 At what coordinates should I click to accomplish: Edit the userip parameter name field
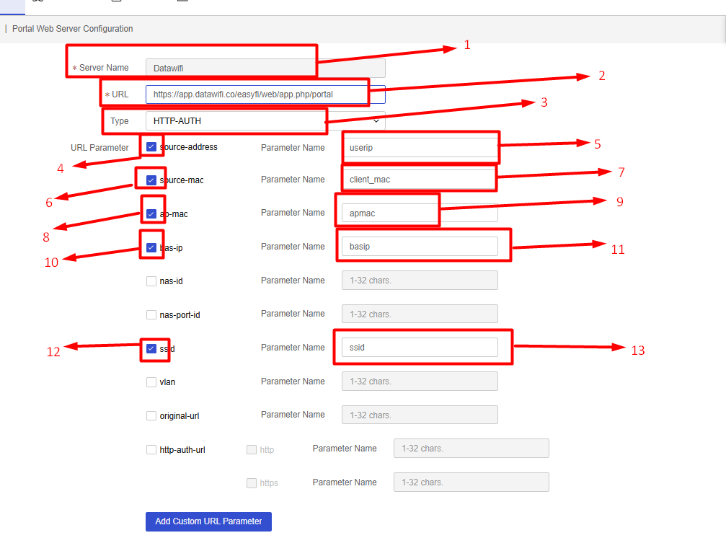(420, 148)
